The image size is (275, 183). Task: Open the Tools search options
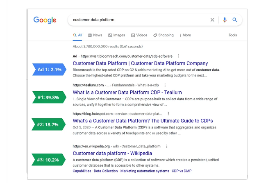click(x=233, y=35)
